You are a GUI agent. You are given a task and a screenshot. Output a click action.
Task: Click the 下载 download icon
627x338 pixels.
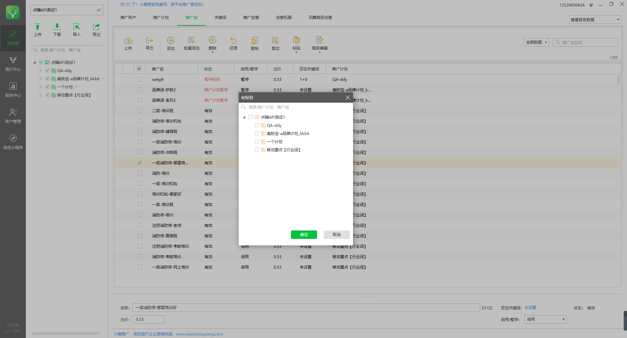tap(57, 30)
